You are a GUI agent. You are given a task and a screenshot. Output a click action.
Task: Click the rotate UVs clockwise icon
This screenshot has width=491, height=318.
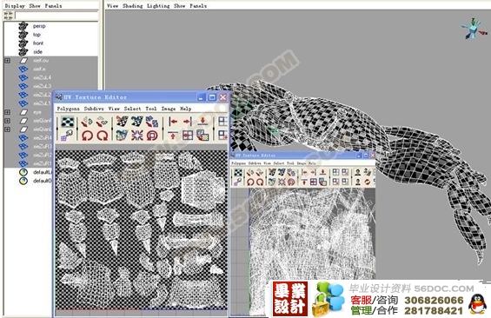click(102, 136)
